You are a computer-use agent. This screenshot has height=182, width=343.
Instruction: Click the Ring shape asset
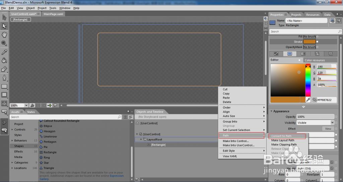[45, 157]
